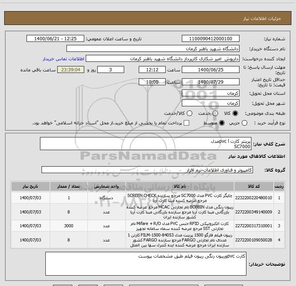Image resolution: width=296 pixels, height=286 pixels.
Task: Click the price validity date 1400/07/29
Action: point(211,82)
